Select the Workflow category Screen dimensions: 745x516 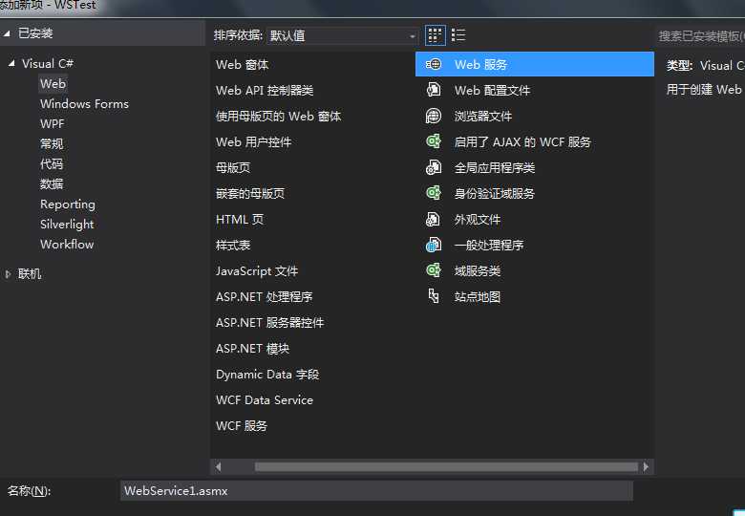click(67, 245)
